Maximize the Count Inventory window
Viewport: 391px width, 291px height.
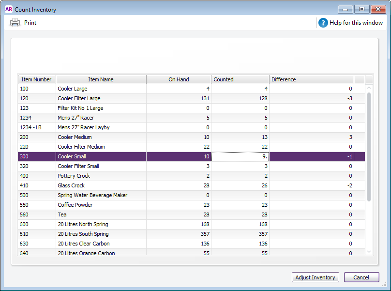tap(361, 9)
